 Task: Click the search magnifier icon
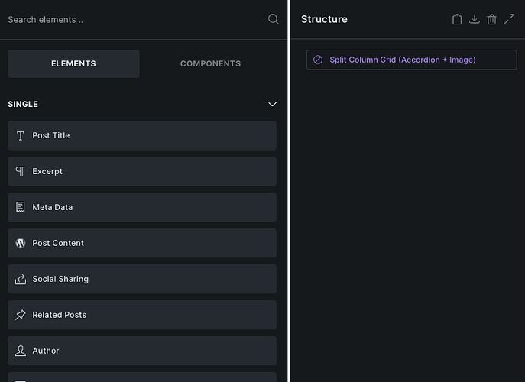274,19
